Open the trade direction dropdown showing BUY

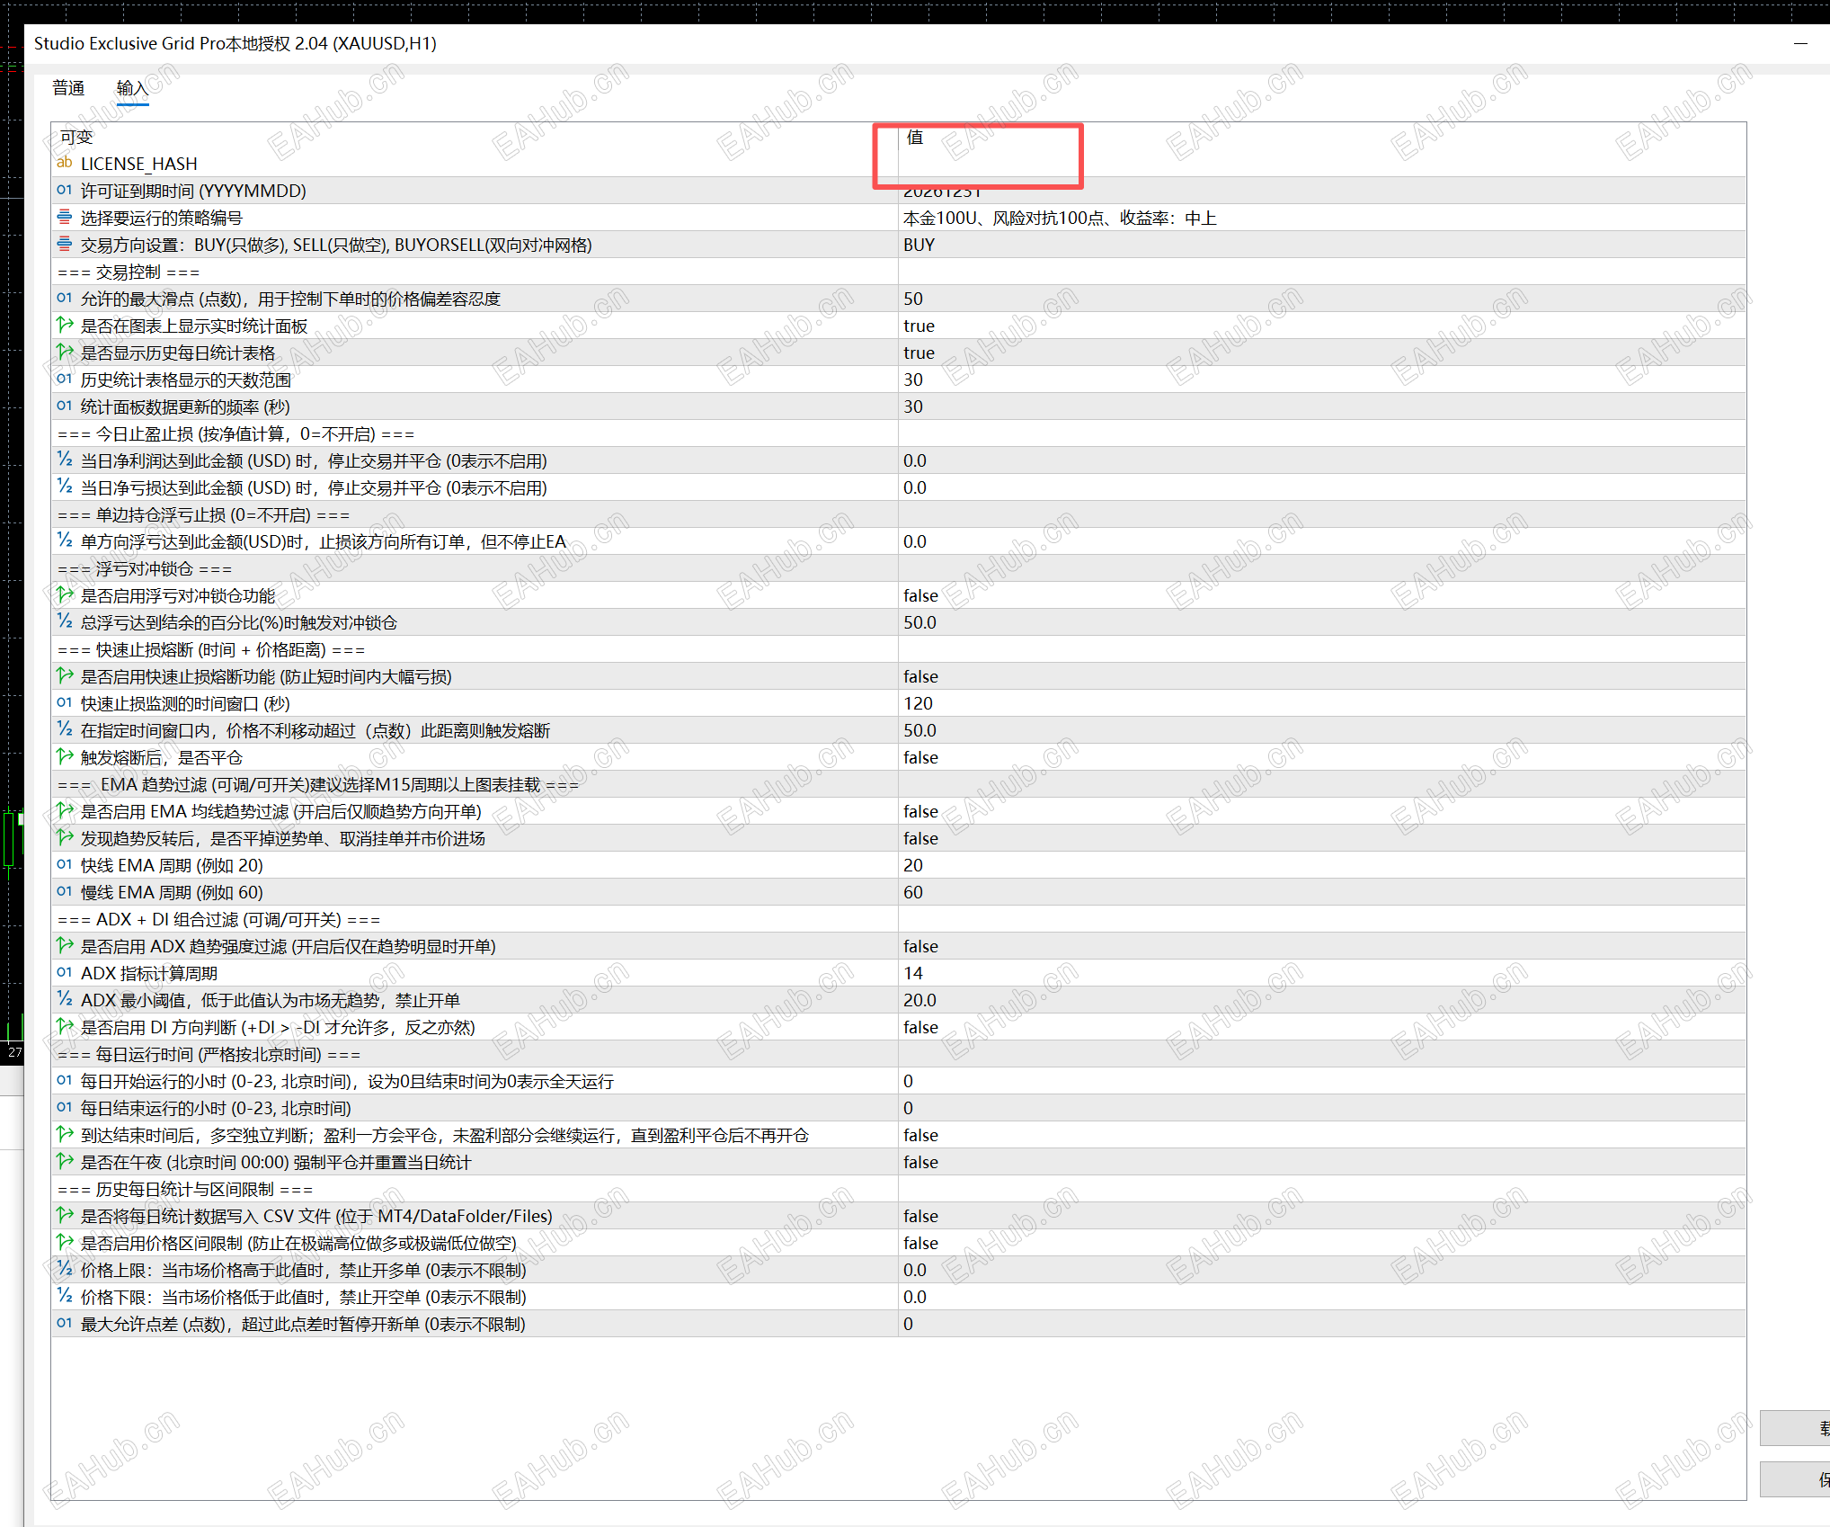coord(919,245)
